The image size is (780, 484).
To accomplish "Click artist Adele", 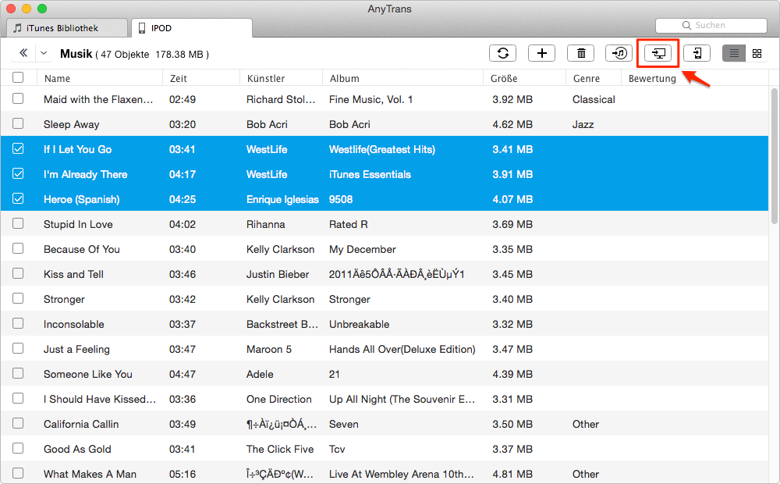I will [x=260, y=374].
